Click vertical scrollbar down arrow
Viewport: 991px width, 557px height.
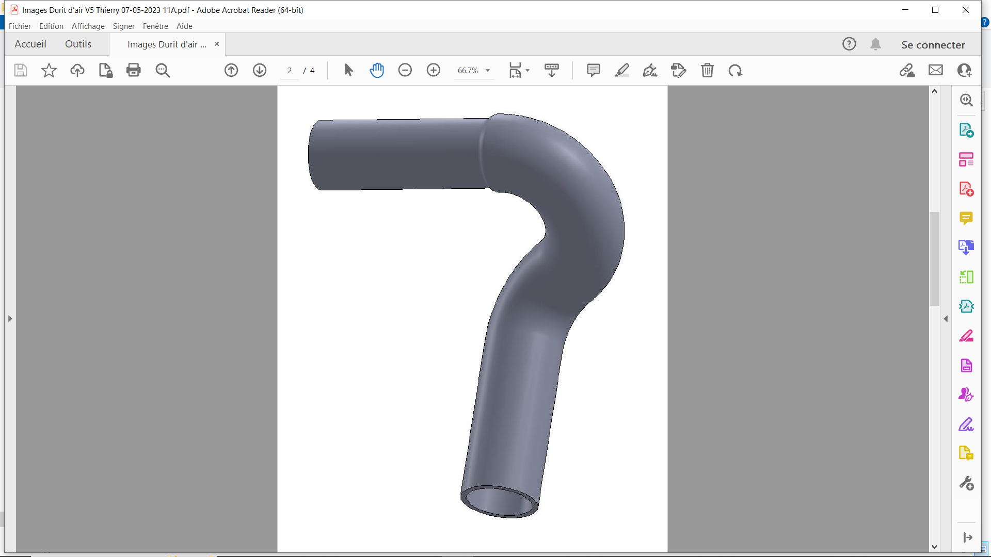934,547
